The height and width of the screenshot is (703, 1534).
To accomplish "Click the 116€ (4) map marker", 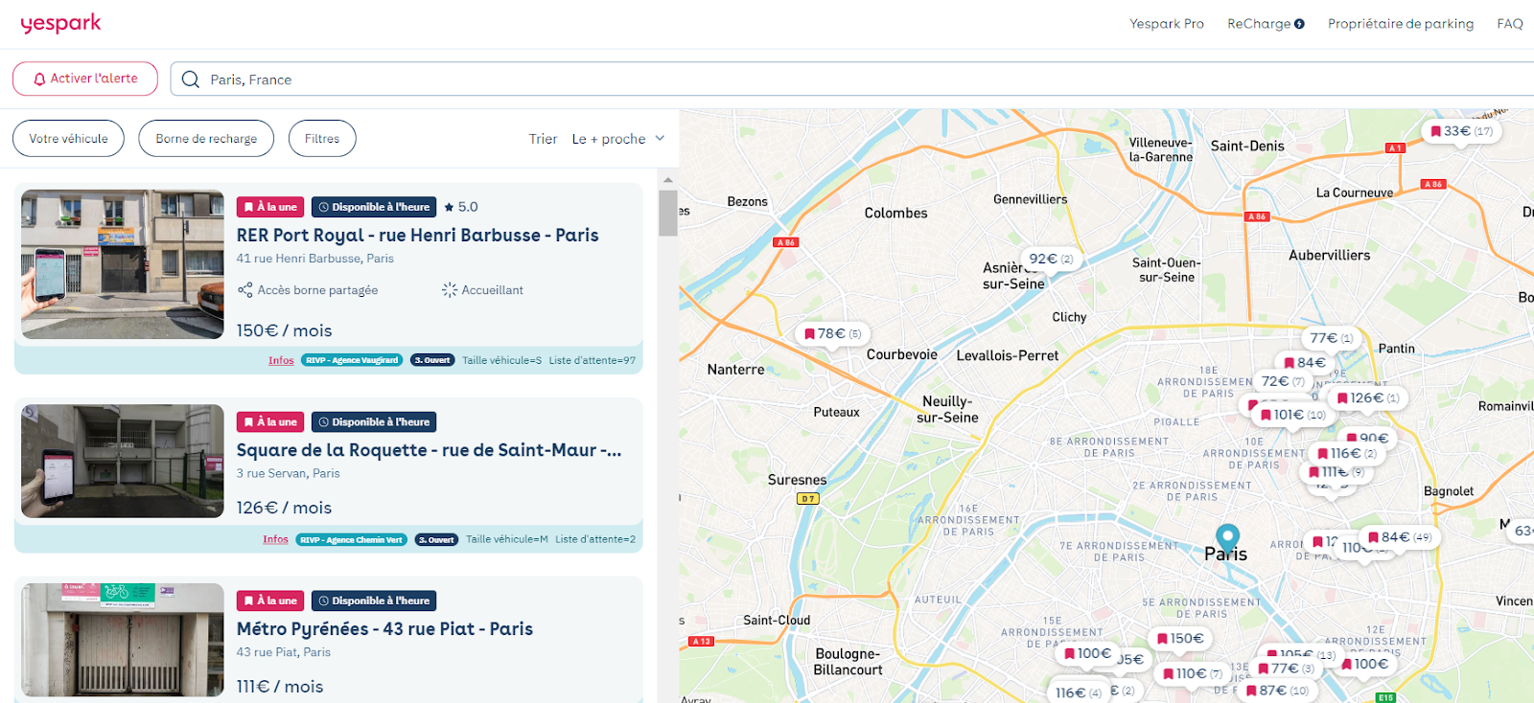I will point(1078,692).
